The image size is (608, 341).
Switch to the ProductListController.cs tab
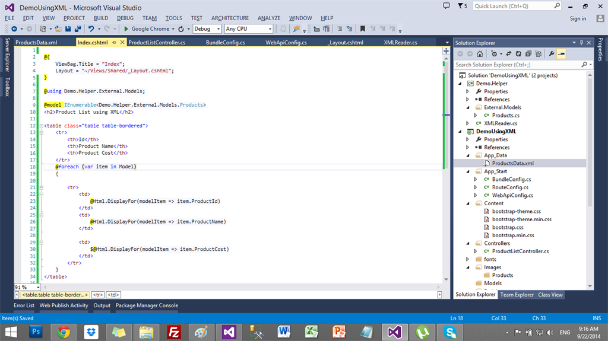click(x=157, y=43)
